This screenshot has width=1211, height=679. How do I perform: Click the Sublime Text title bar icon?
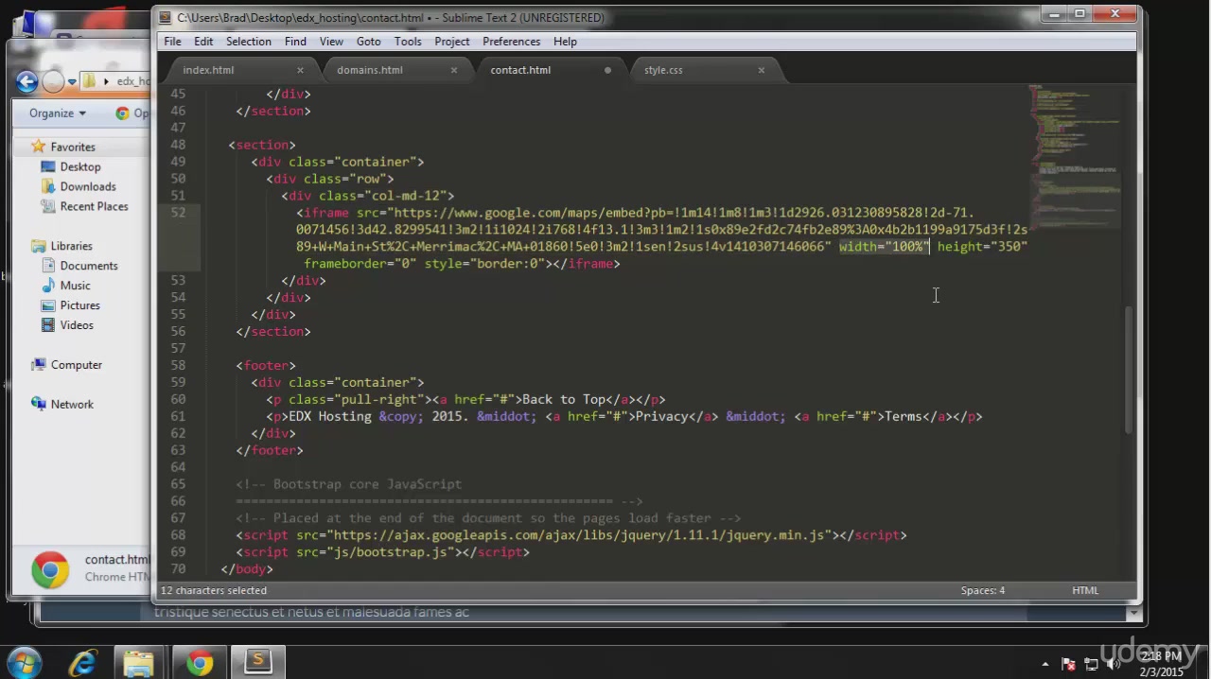click(166, 17)
